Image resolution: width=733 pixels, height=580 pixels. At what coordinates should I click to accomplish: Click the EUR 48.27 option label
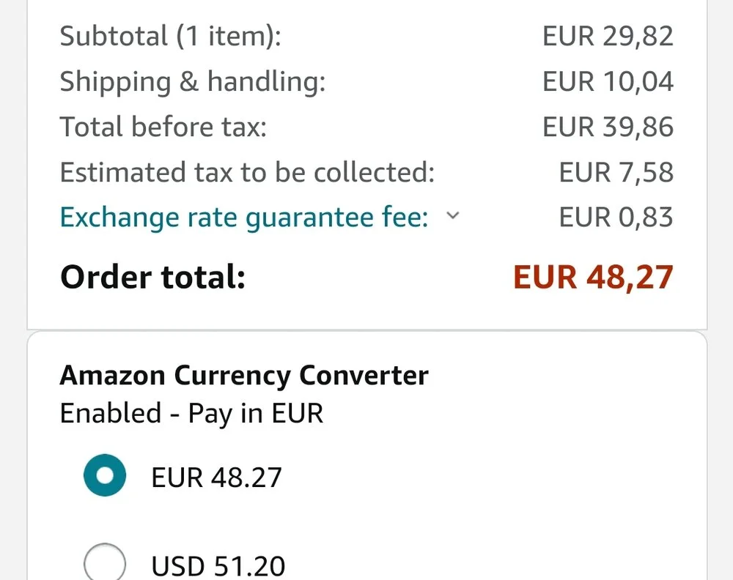pos(216,477)
